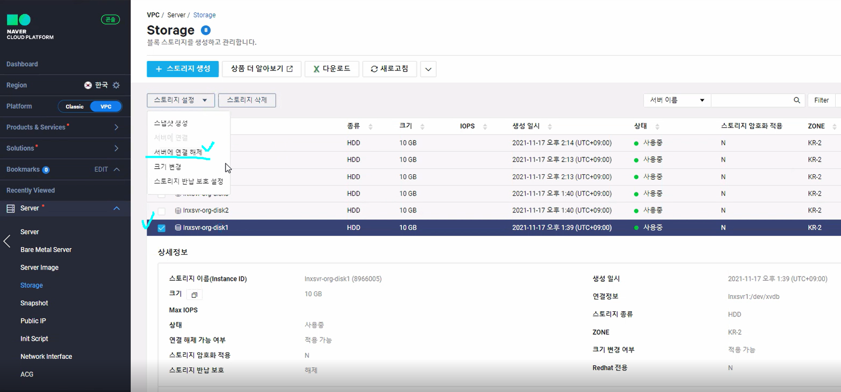The image size is (841, 392).
Task: Click EDIT next to Bookmarks
Action: [x=101, y=170]
